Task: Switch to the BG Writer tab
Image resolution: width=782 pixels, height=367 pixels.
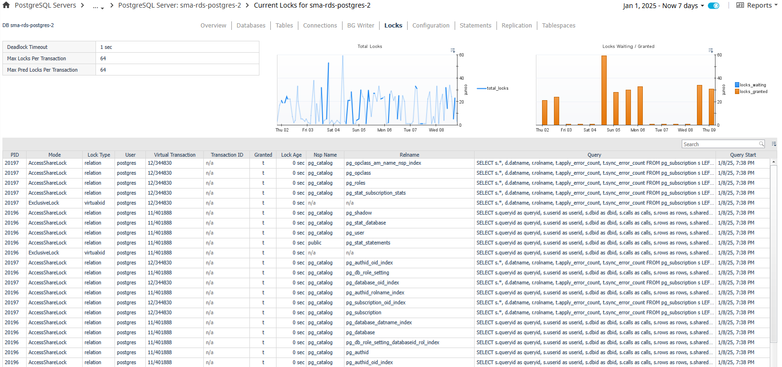Action: [x=361, y=26]
